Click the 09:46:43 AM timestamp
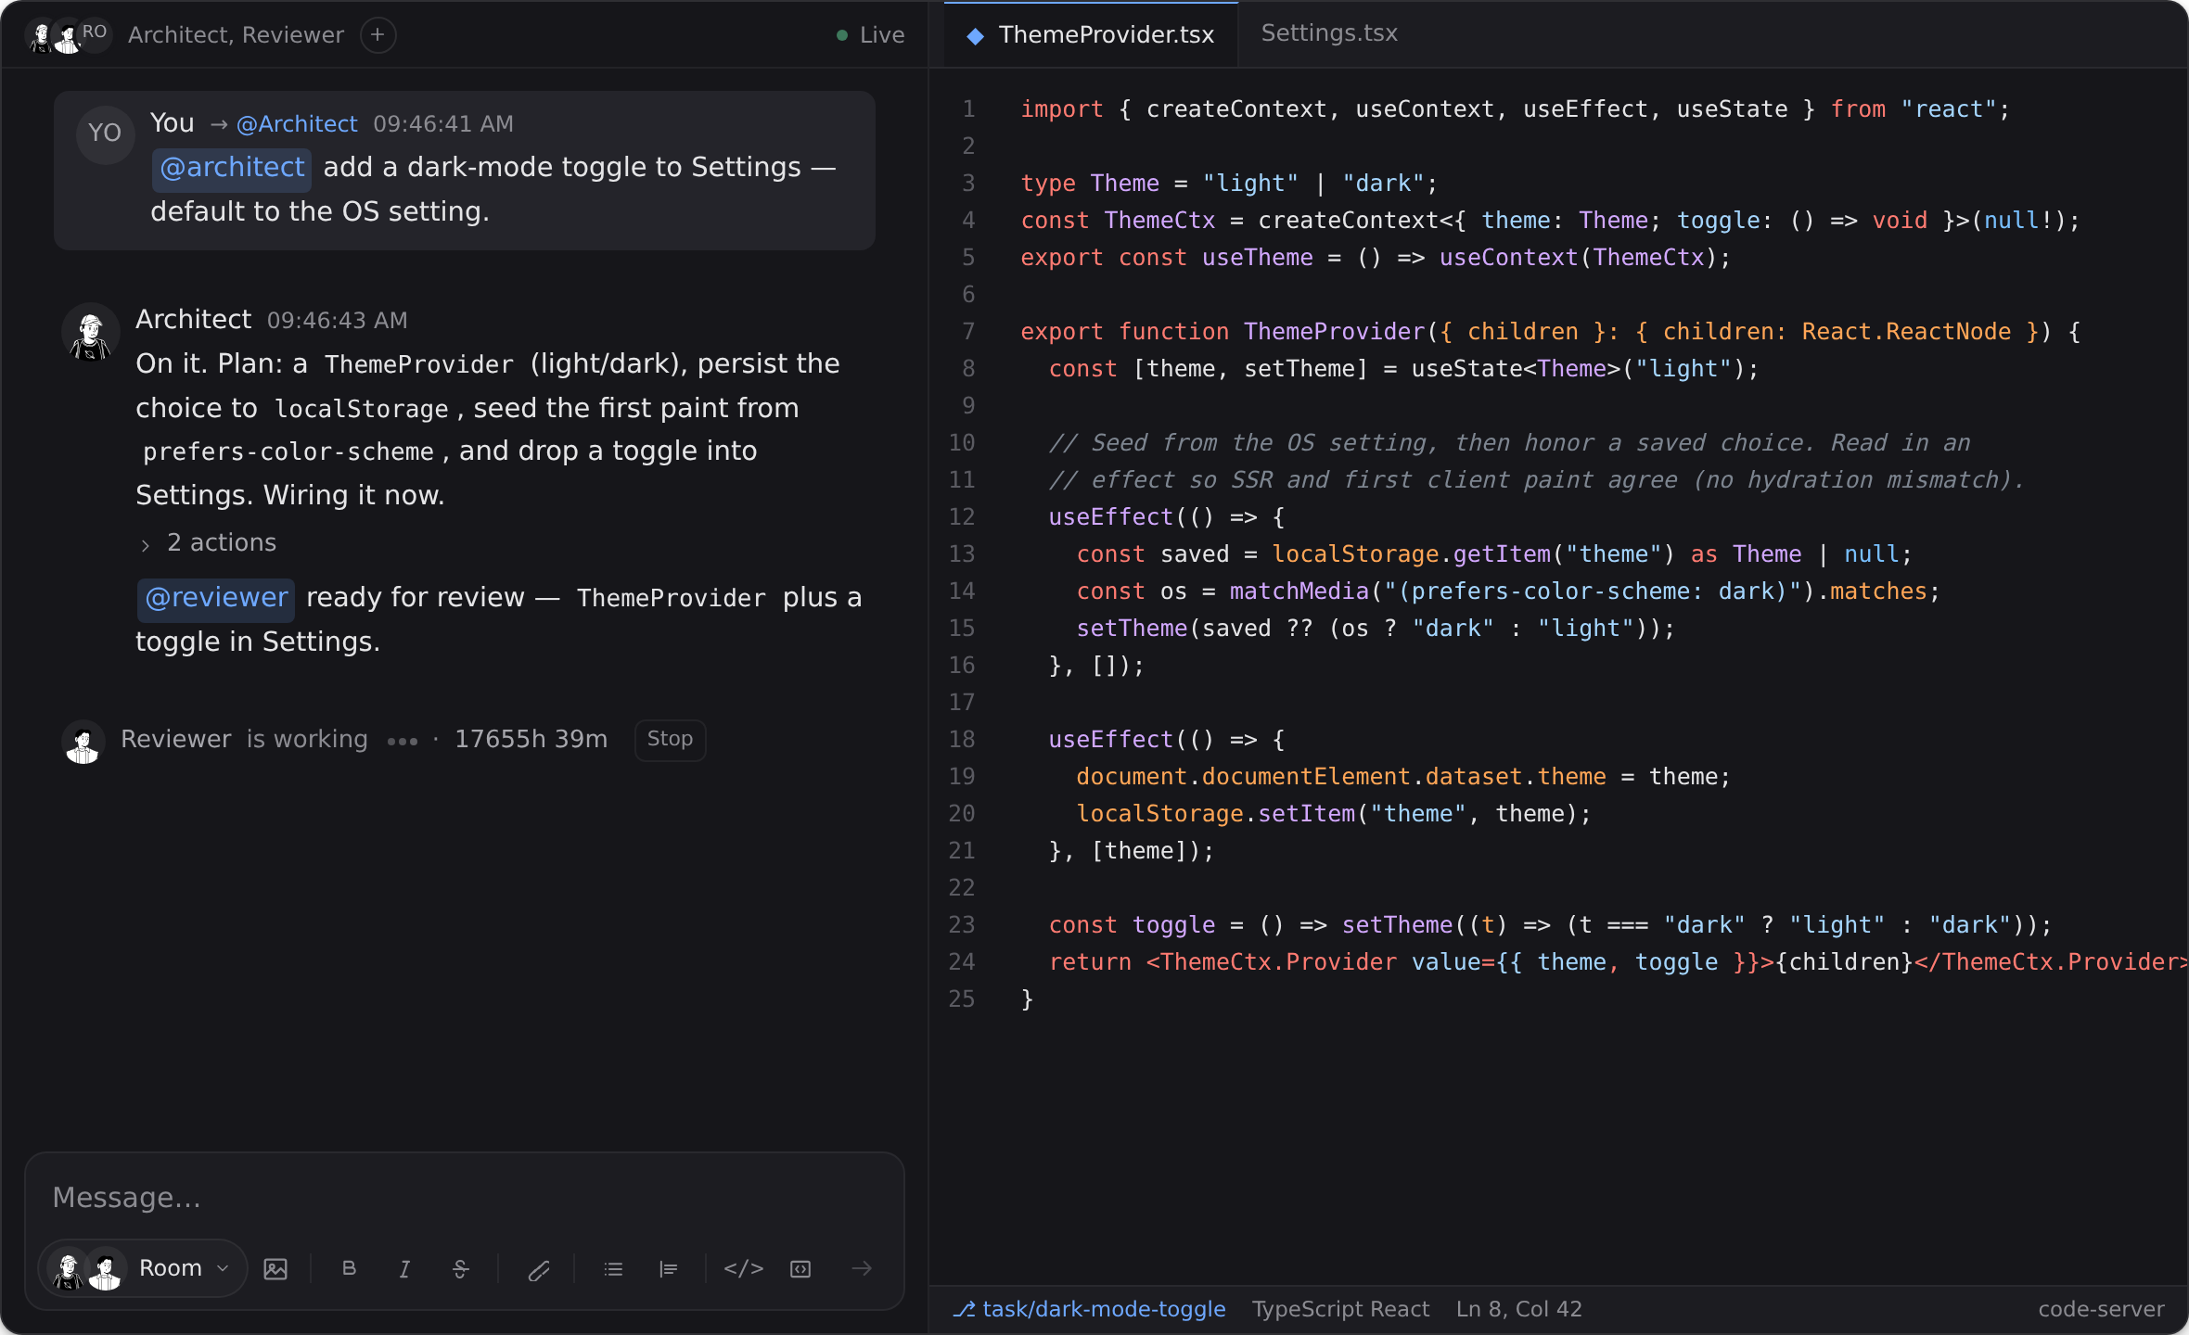2189x1335 pixels. (x=338, y=321)
